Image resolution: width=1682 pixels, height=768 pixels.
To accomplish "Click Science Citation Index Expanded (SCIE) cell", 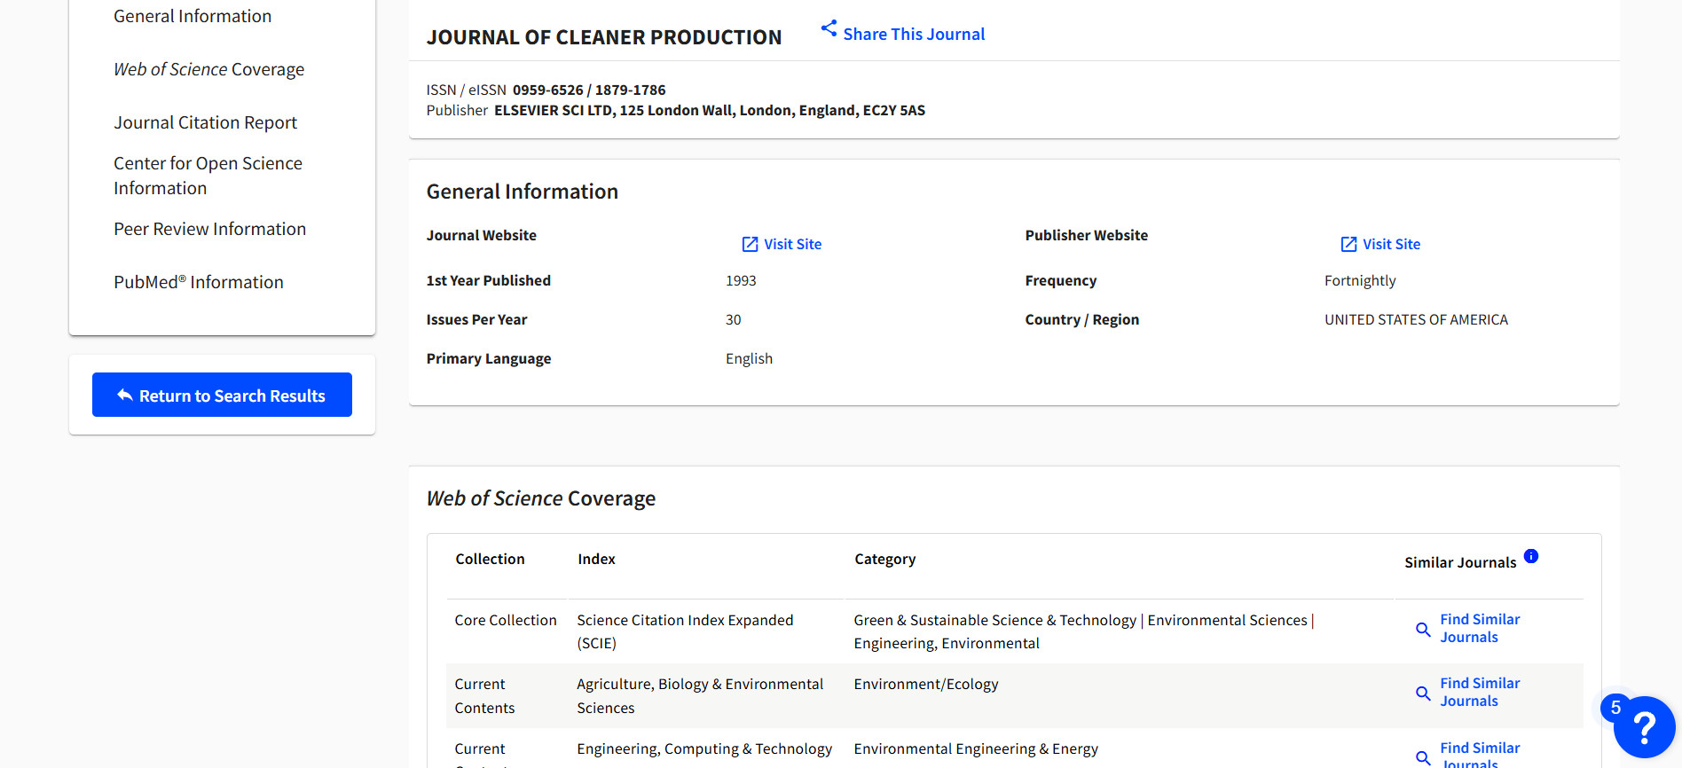I will [685, 631].
